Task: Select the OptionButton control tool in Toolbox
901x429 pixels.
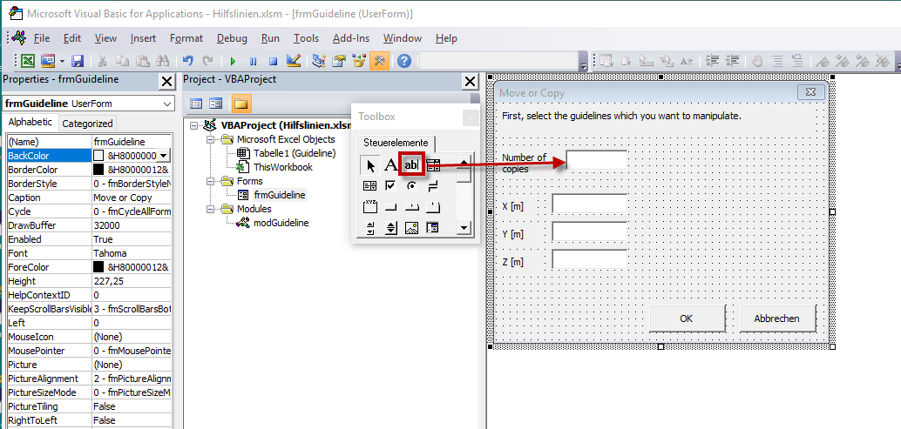Action: (411, 186)
